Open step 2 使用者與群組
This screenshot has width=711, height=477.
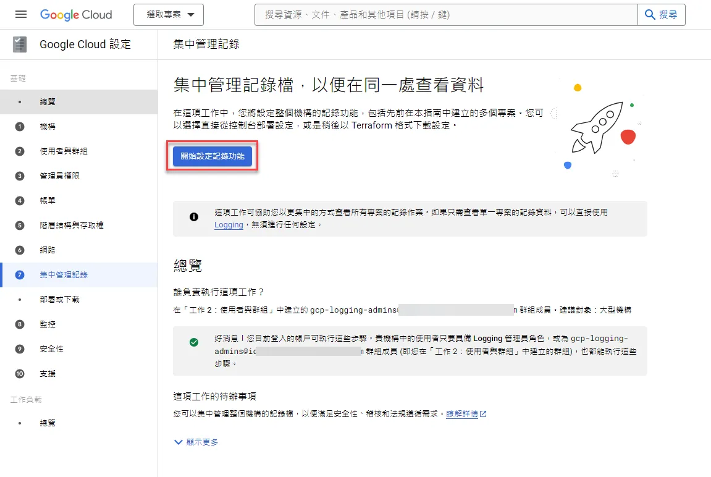(79, 151)
